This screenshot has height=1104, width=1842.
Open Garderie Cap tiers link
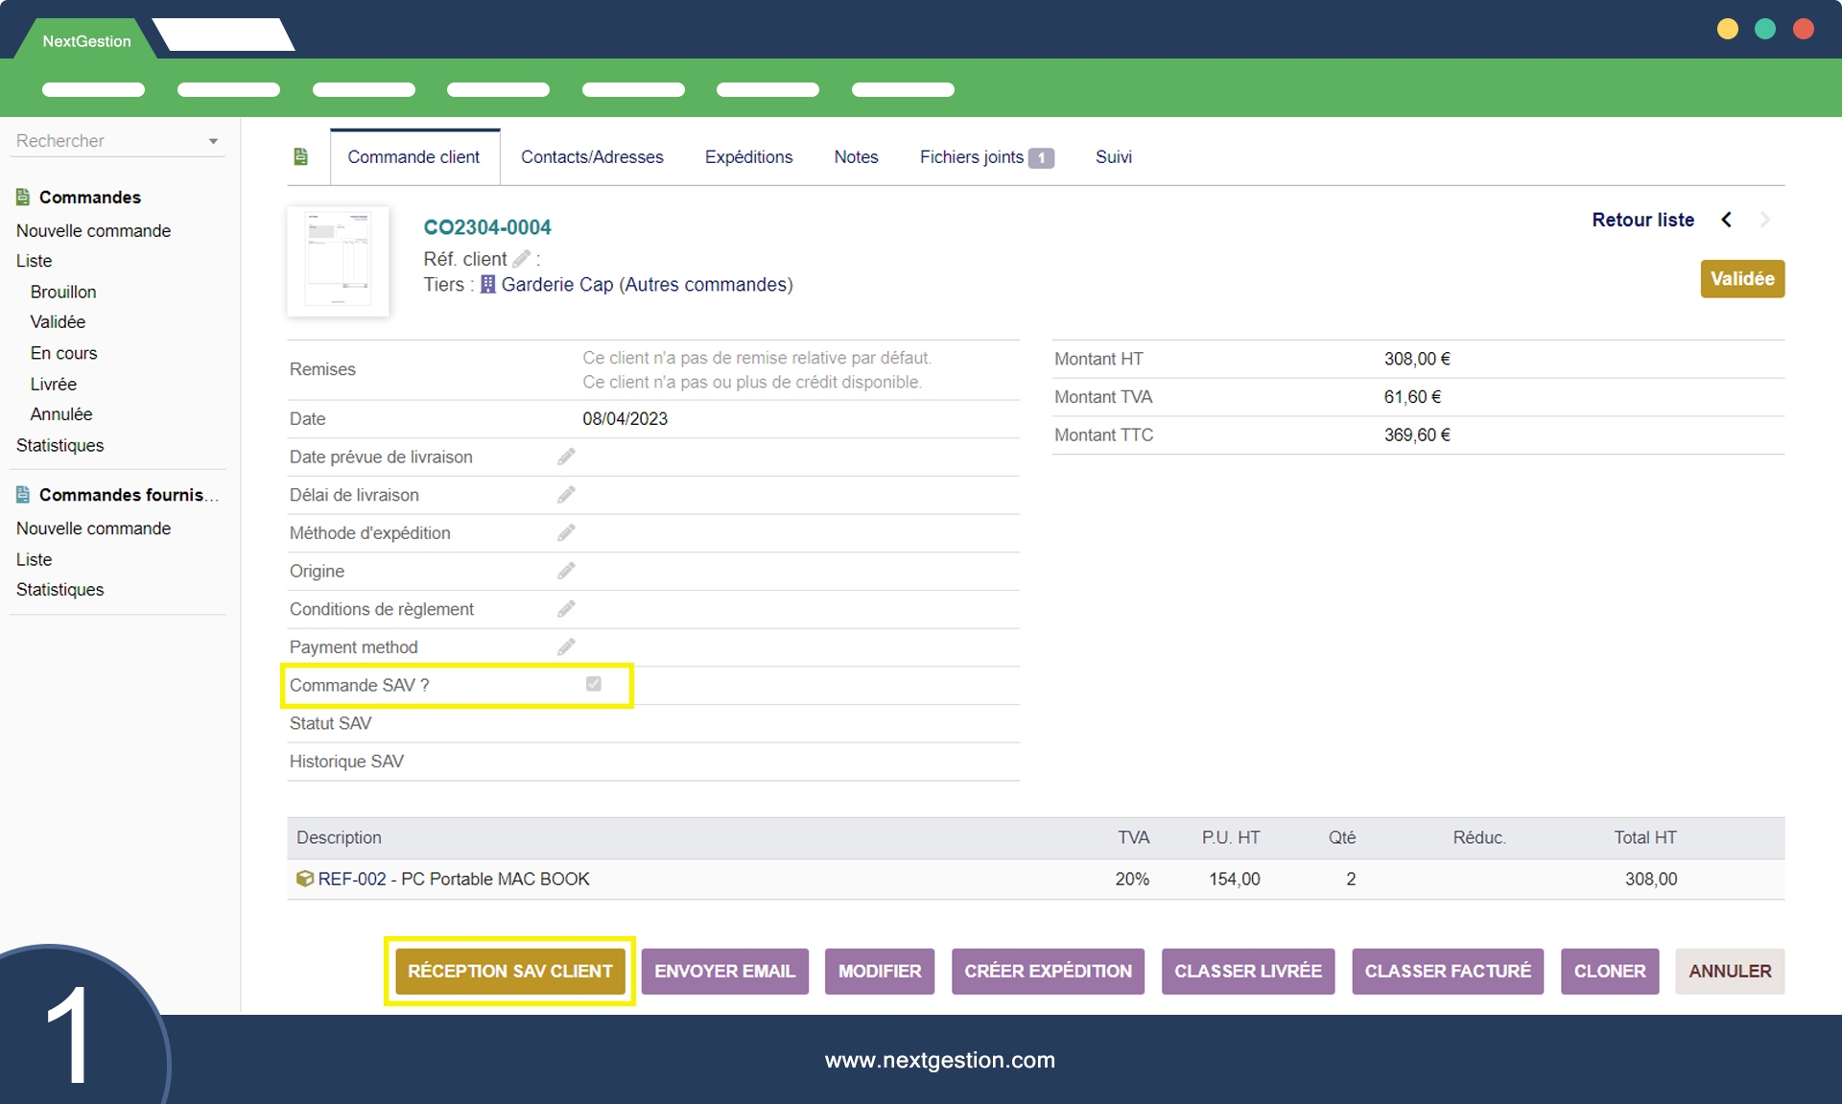(556, 284)
